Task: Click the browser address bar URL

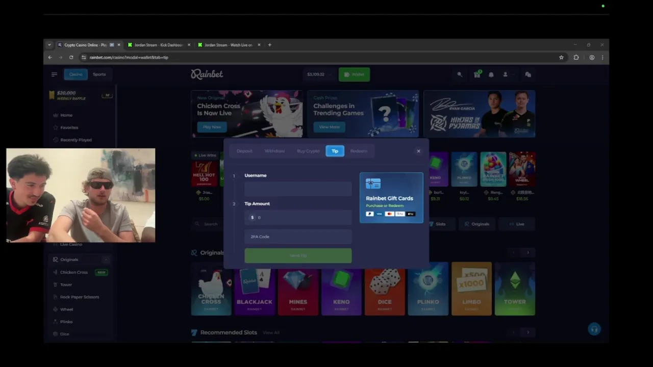Action: pos(129,57)
